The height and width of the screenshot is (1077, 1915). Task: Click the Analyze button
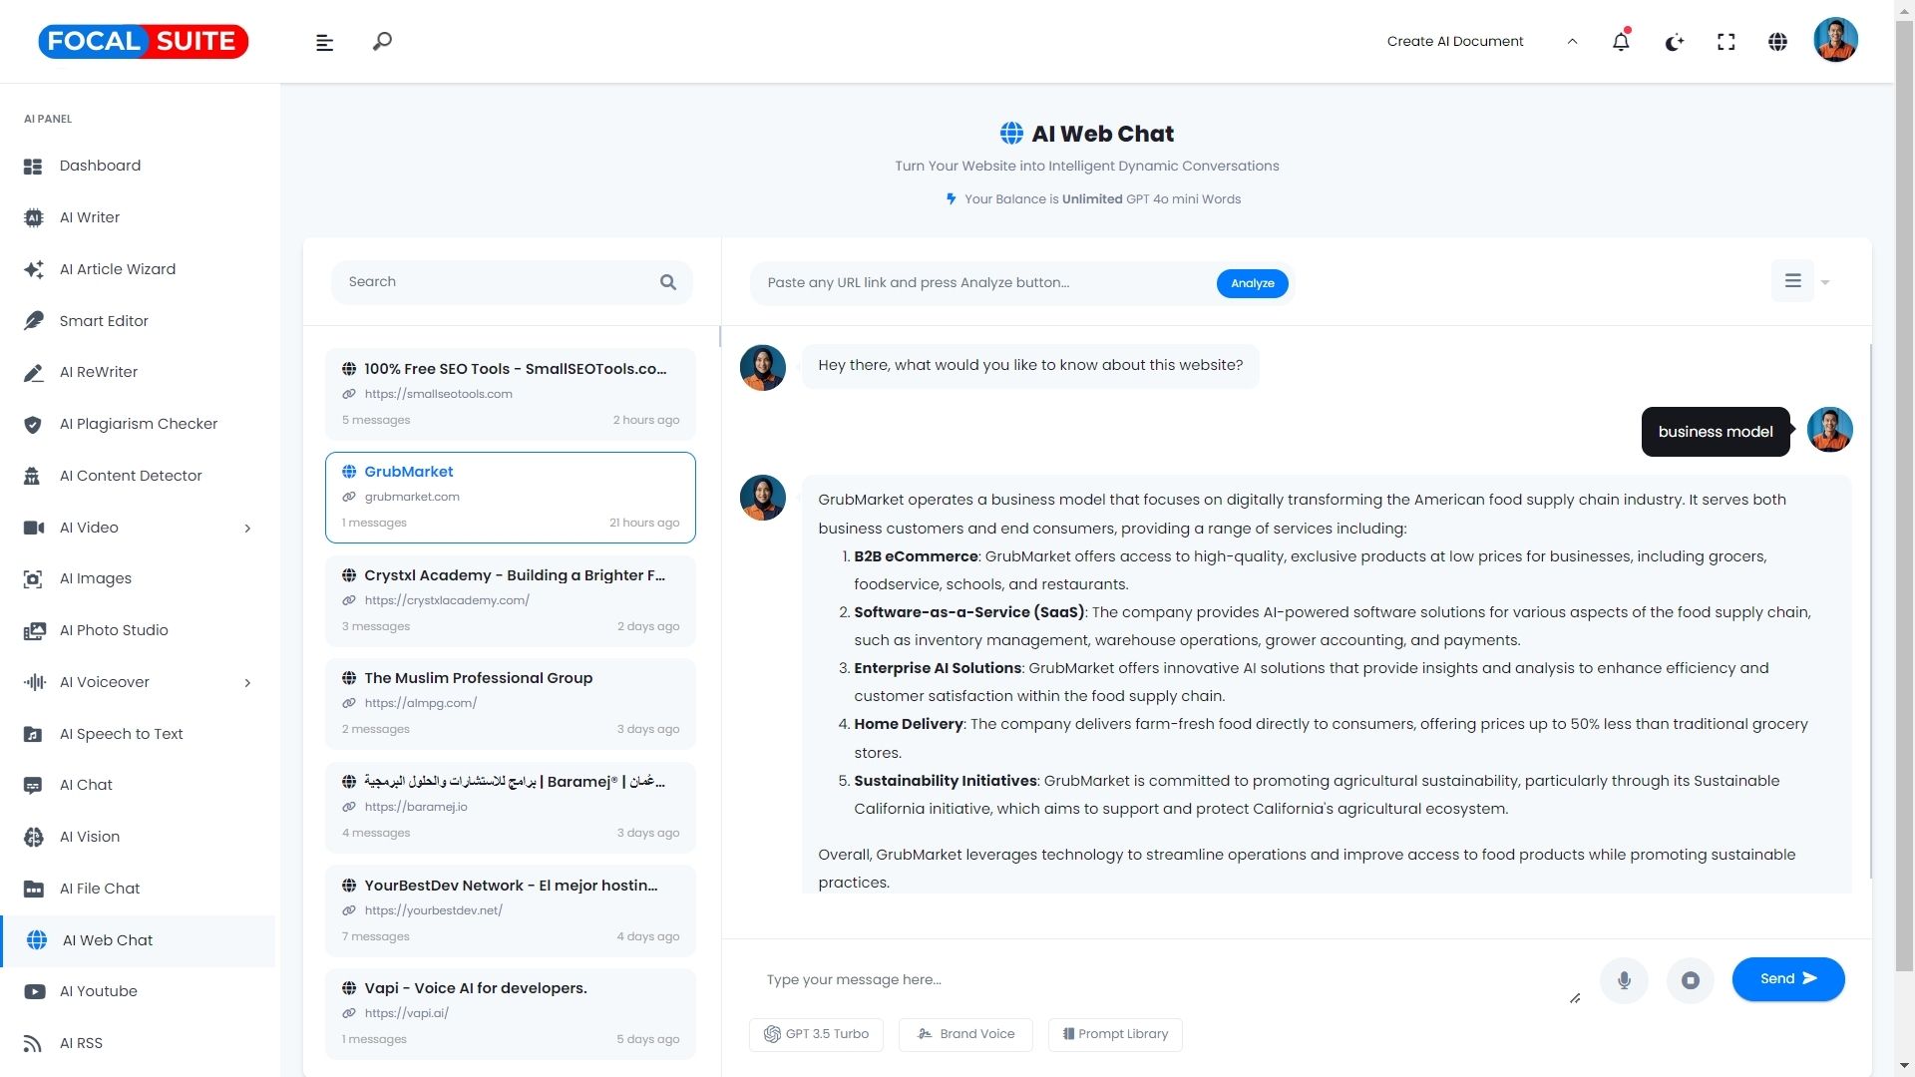pos(1252,283)
